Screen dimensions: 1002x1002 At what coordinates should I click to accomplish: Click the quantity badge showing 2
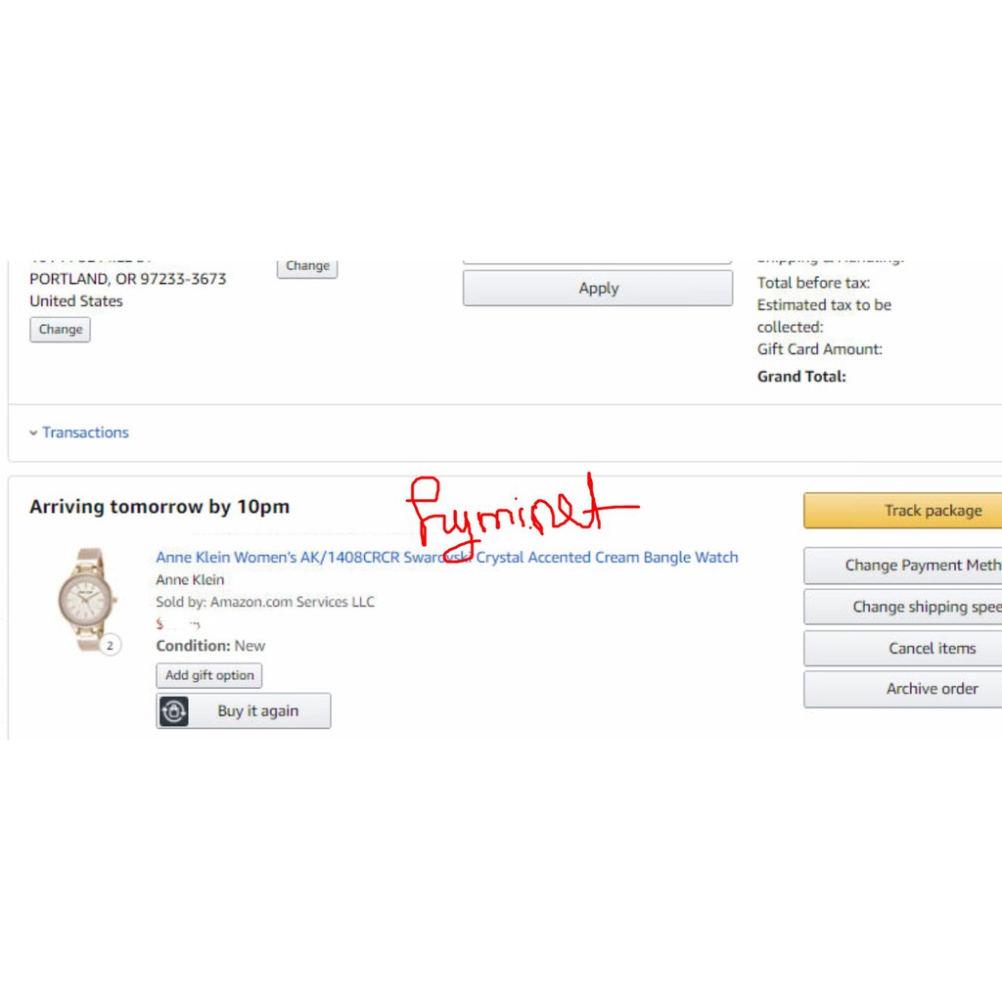(x=110, y=646)
